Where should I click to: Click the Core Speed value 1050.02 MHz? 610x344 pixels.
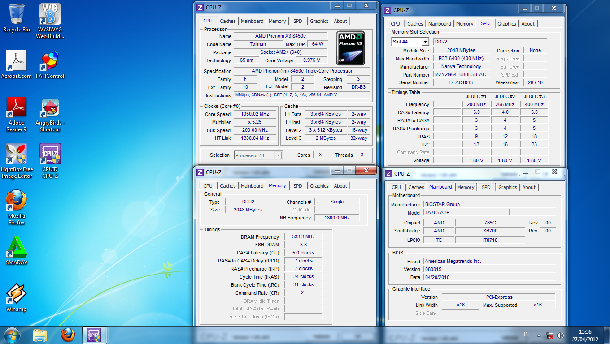256,114
